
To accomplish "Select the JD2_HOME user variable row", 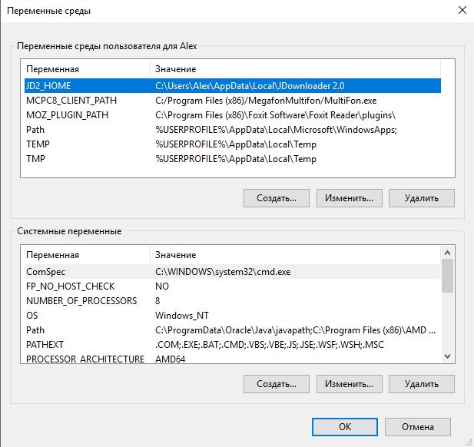I will 48,86.
